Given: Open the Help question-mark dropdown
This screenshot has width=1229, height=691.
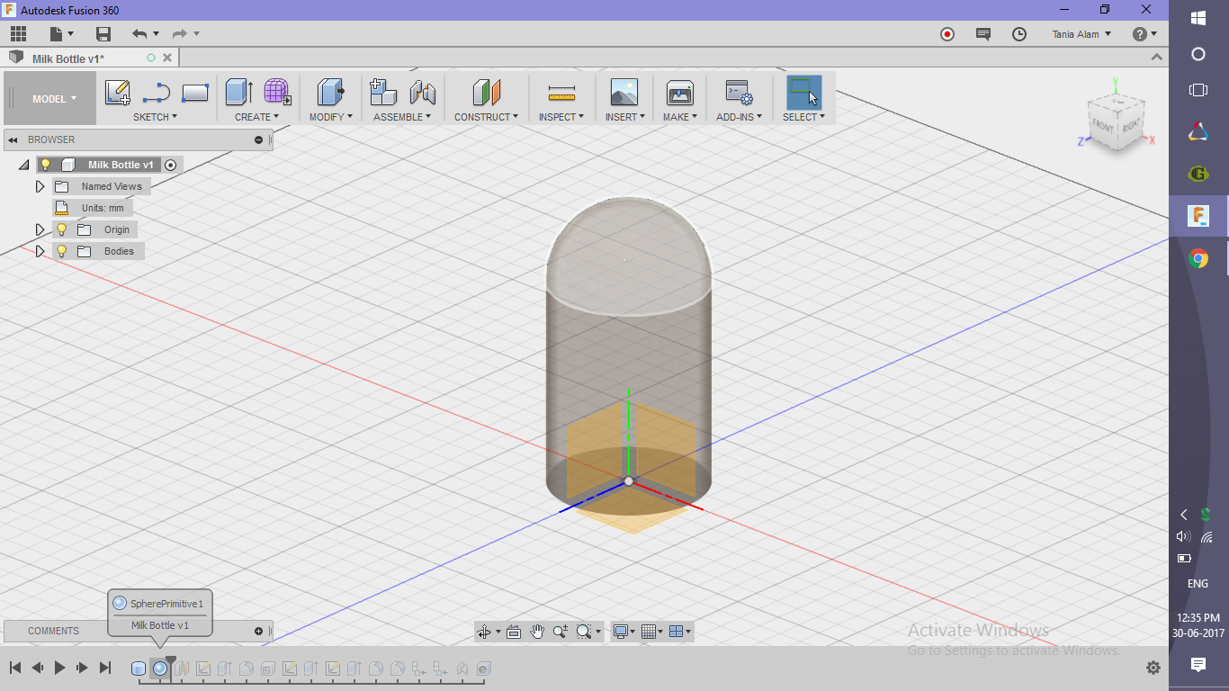Looking at the screenshot, I should coord(1145,34).
